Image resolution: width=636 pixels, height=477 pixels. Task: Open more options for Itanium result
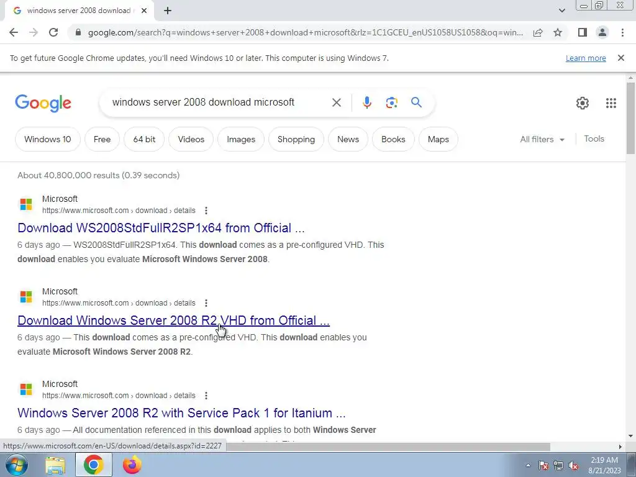[x=206, y=396]
